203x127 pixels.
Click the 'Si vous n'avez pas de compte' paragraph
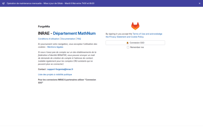pos(67,58)
